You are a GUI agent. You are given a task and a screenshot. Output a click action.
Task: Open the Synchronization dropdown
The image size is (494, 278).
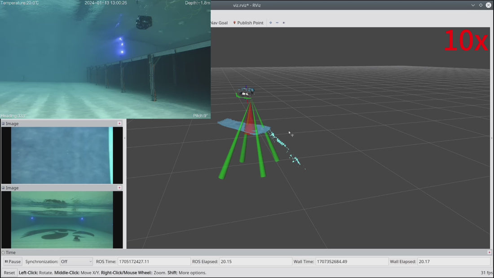(76, 262)
